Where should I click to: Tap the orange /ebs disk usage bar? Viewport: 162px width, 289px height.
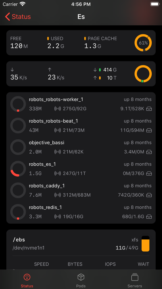point(145,244)
